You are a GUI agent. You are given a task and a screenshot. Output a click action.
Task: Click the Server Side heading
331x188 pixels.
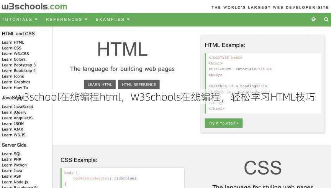[14, 145]
